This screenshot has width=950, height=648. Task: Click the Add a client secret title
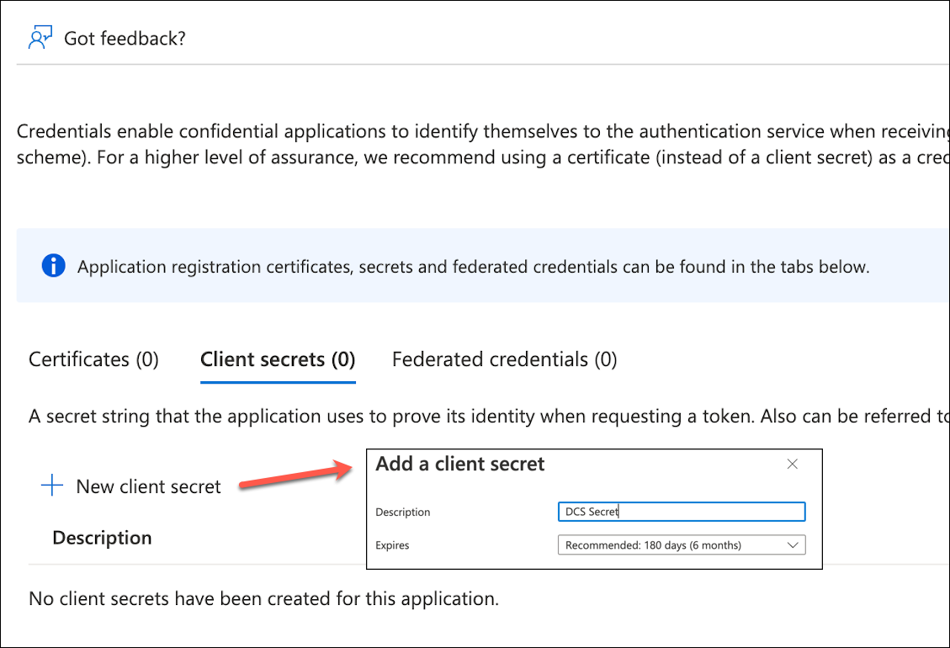460,464
